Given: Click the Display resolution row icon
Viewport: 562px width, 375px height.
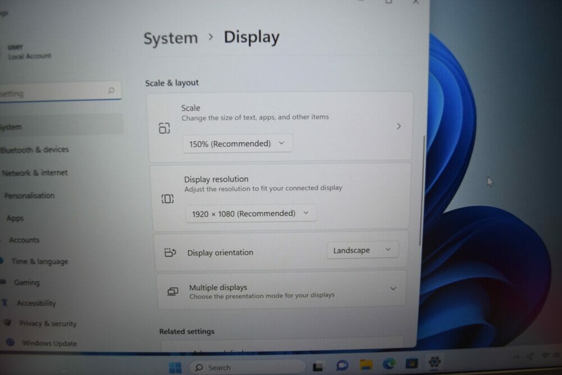Looking at the screenshot, I should click(x=167, y=198).
